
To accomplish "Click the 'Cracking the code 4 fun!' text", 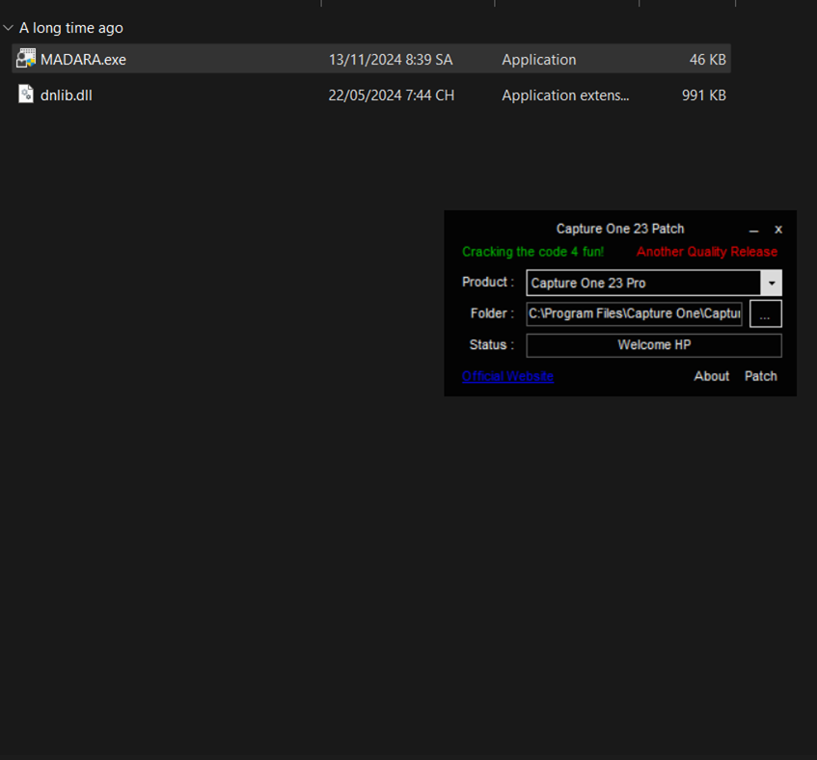I will coord(533,252).
